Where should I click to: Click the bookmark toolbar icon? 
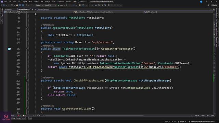coord(109,5)
